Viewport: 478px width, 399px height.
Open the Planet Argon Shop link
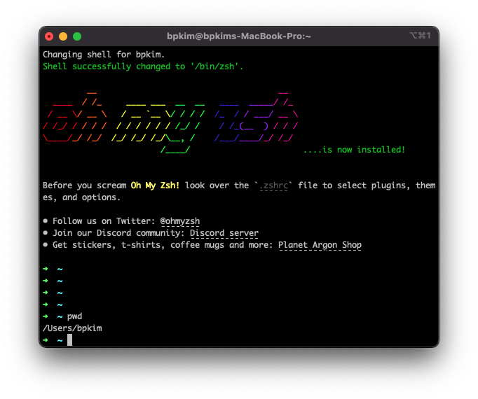tap(320, 245)
